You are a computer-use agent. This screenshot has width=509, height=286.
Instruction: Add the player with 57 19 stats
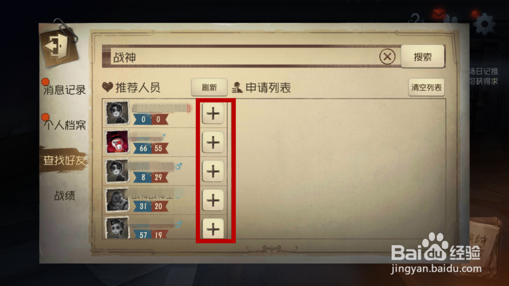[x=213, y=229]
